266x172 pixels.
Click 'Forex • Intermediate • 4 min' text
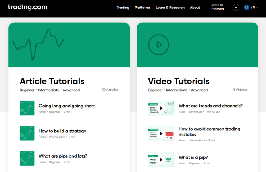tap(57, 137)
